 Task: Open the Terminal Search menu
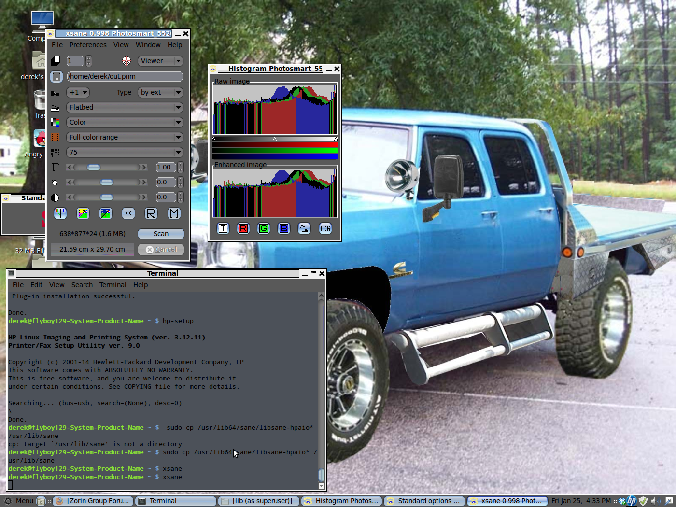[x=82, y=285]
